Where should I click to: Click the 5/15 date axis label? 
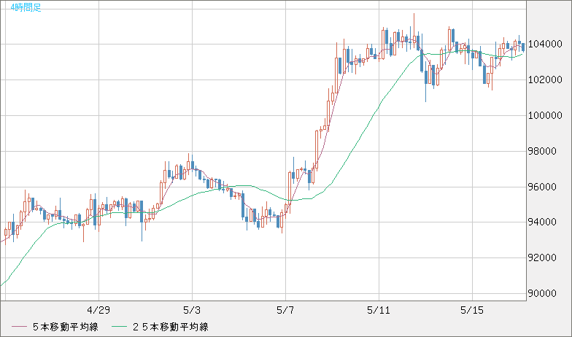pos(472,311)
